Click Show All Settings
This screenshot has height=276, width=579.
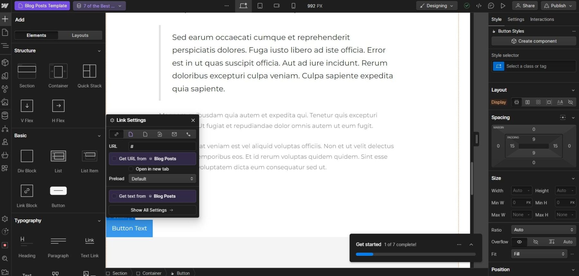click(152, 210)
